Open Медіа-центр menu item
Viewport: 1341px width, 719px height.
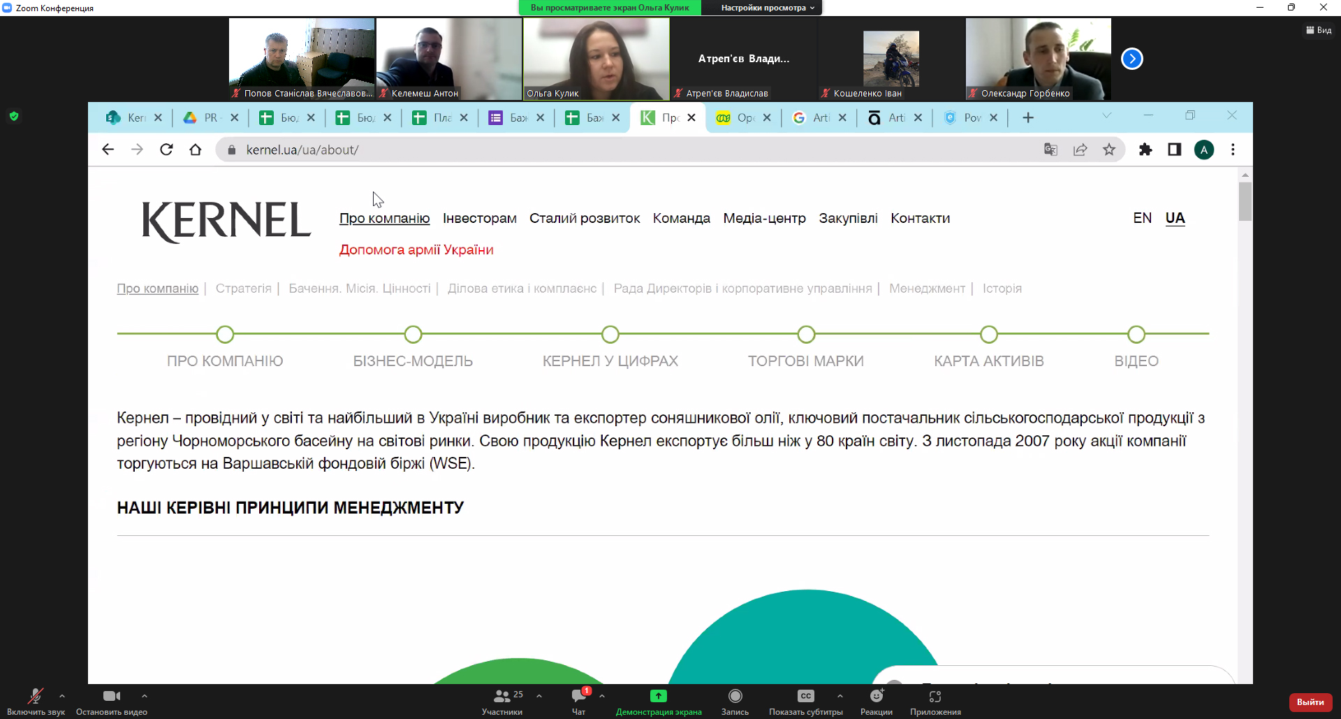[x=765, y=219]
